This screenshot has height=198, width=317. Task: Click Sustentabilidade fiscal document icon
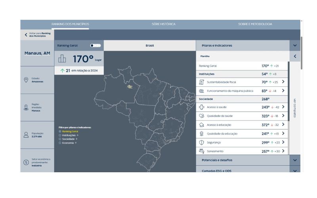point(202,82)
